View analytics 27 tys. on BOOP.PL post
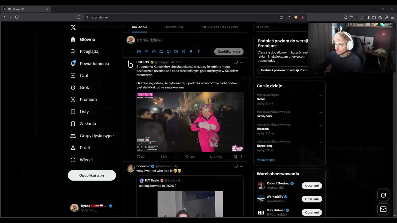Screen dimensions: 397x223 point(216,157)
